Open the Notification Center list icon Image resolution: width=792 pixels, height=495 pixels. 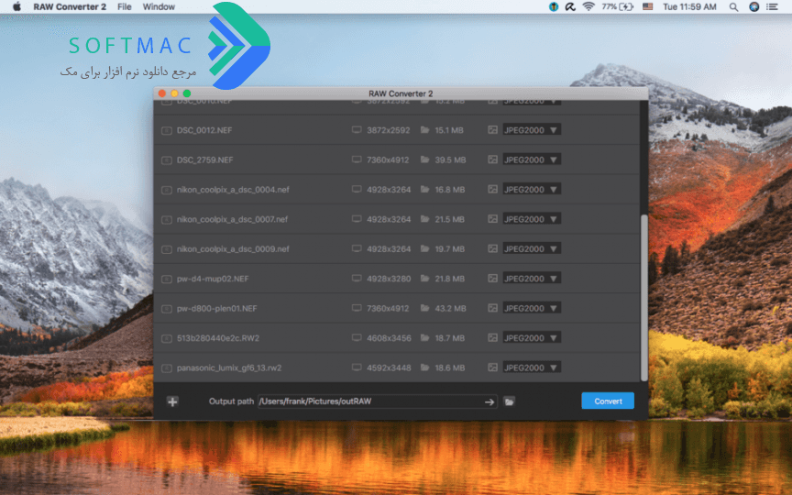(x=772, y=6)
